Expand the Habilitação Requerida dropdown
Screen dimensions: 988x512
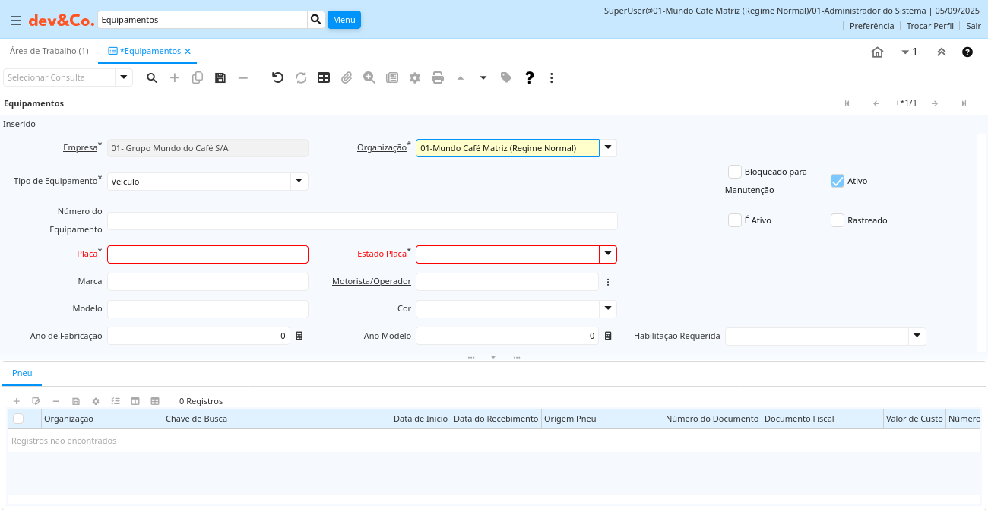917,336
